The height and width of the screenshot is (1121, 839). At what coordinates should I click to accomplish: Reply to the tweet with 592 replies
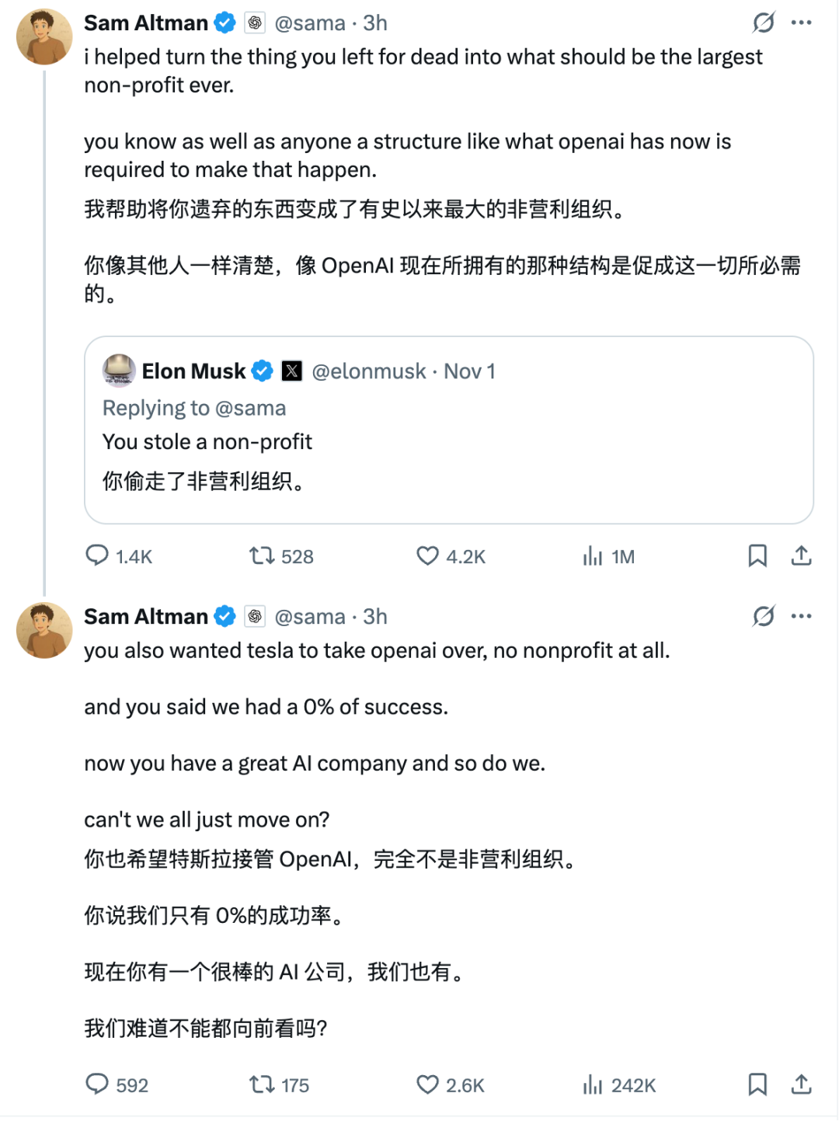(x=97, y=1084)
